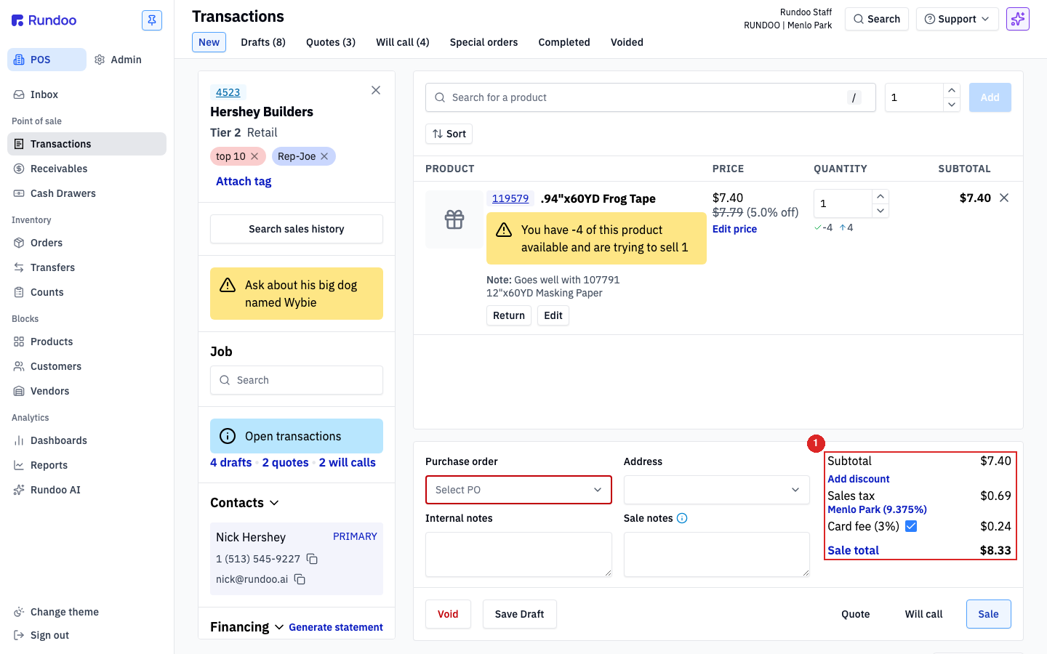Screen dimensions: 1047x654
Task: Select the New transactions tab
Action: (x=209, y=42)
